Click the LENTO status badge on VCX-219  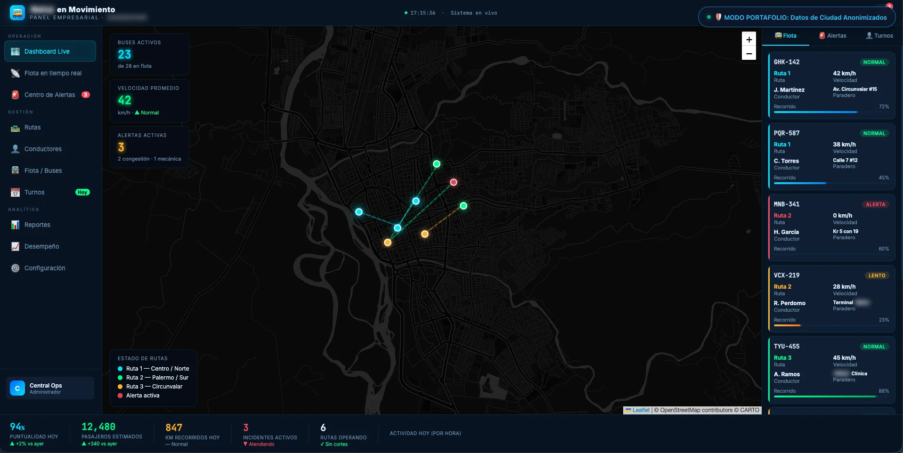(877, 275)
